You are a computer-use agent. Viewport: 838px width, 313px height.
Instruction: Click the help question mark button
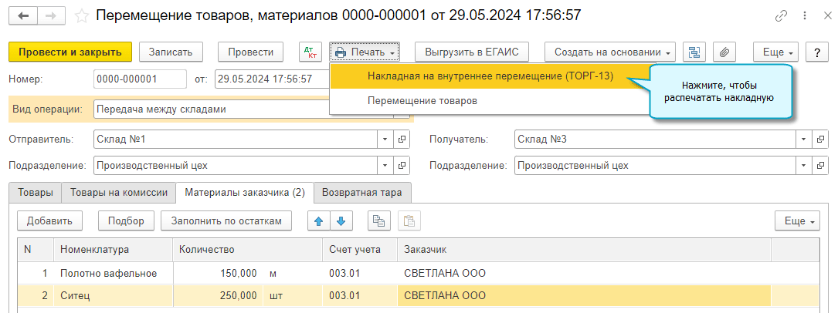point(816,52)
